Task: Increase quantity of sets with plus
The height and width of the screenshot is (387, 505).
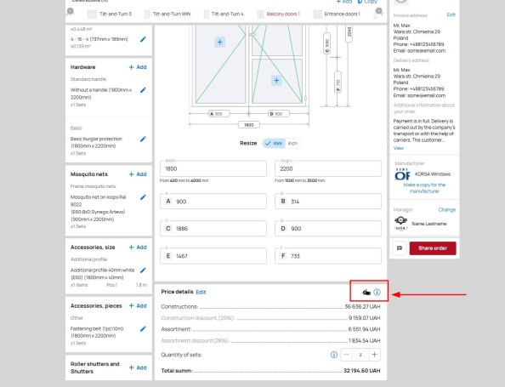Action: (x=374, y=355)
